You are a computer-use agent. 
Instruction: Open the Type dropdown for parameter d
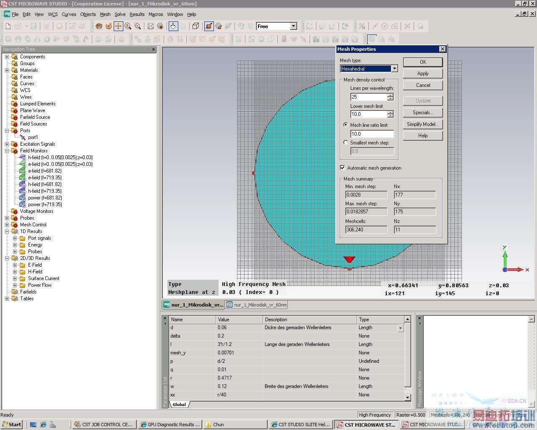(400, 328)
